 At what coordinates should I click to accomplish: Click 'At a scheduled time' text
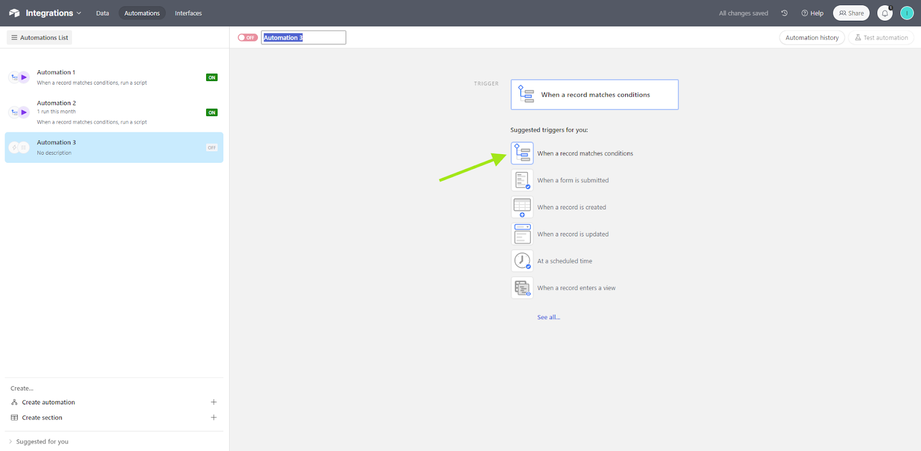pyautogui.click(x=565, y=261)
